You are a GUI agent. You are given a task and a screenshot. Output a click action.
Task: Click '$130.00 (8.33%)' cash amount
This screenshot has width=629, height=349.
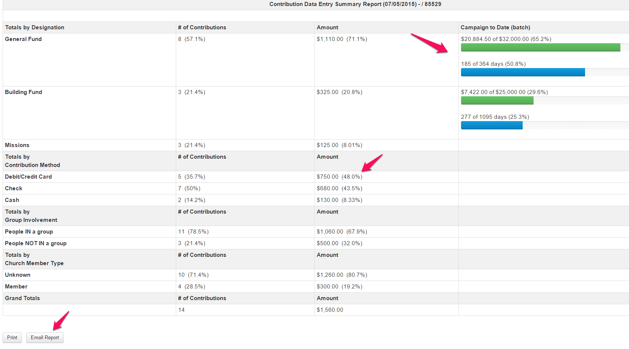click(339, 200)
